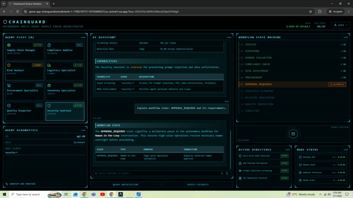Select the Logistics Specialist truck icon
Image resolution: width=353 pixels, height=198 pixels.
49,65
